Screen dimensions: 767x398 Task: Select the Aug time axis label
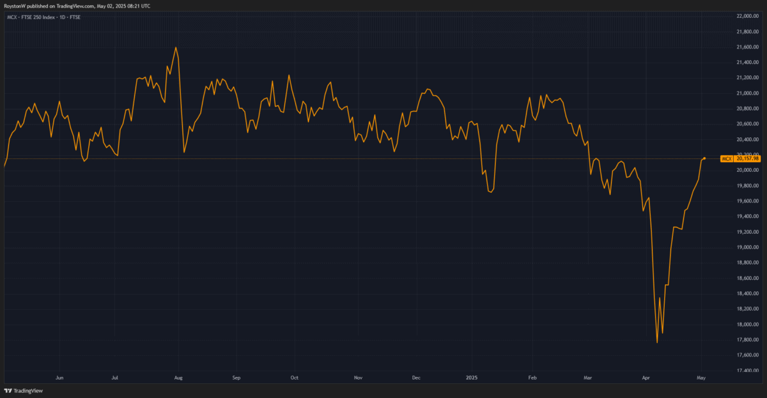click(x=179, y=378)
